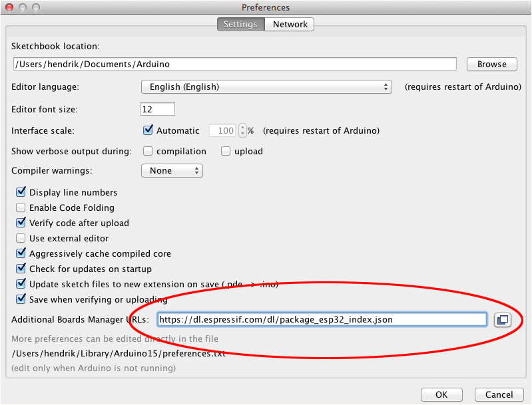Screen dimensions: 532x405
Task: Click the 'Editor language:' label
Action: pos(45,87)
